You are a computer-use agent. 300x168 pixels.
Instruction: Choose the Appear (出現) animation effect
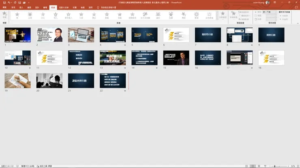tap(30, 15)
